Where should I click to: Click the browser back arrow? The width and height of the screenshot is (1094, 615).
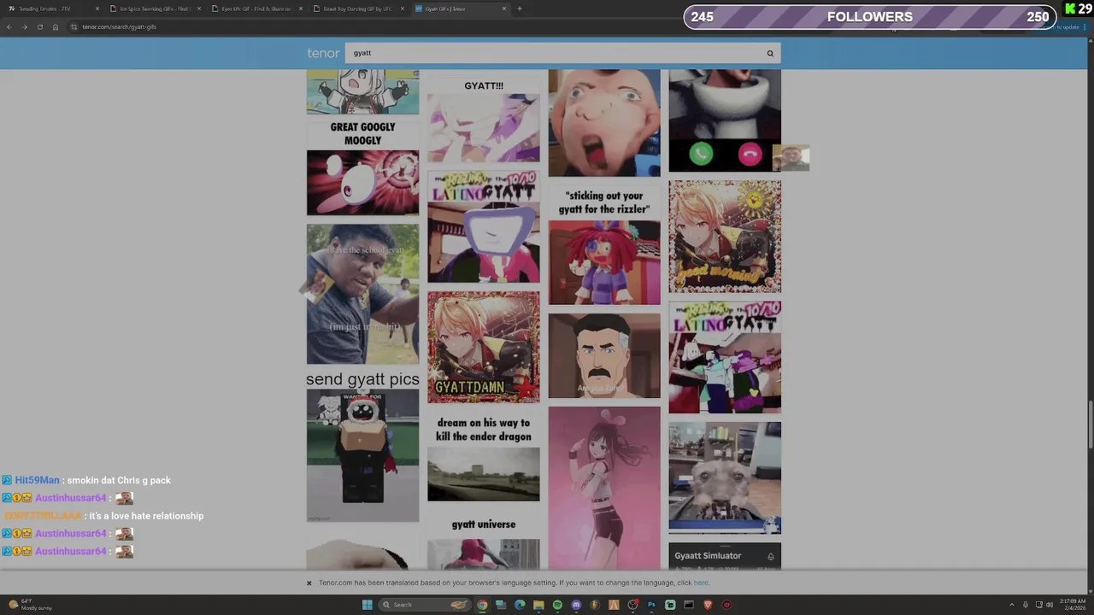coord(9,26)
